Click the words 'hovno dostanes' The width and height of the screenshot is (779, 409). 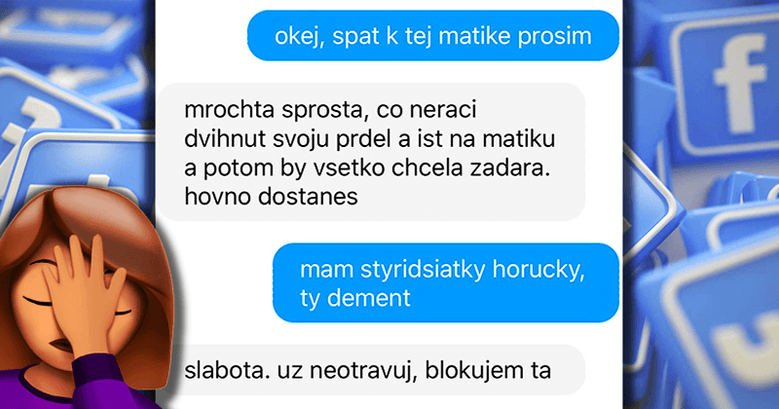pyautogui.click(x=271, y=197)
